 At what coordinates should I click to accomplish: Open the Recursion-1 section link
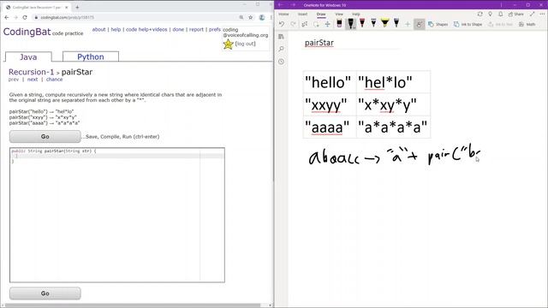[x=32, y=72]
